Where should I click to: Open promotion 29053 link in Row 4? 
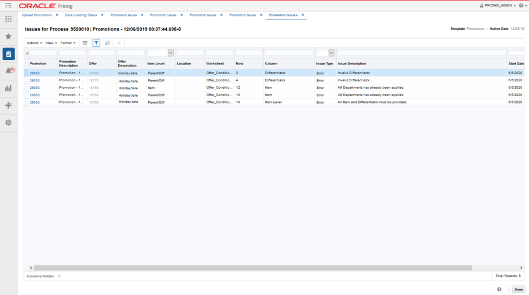click(35, 80)
